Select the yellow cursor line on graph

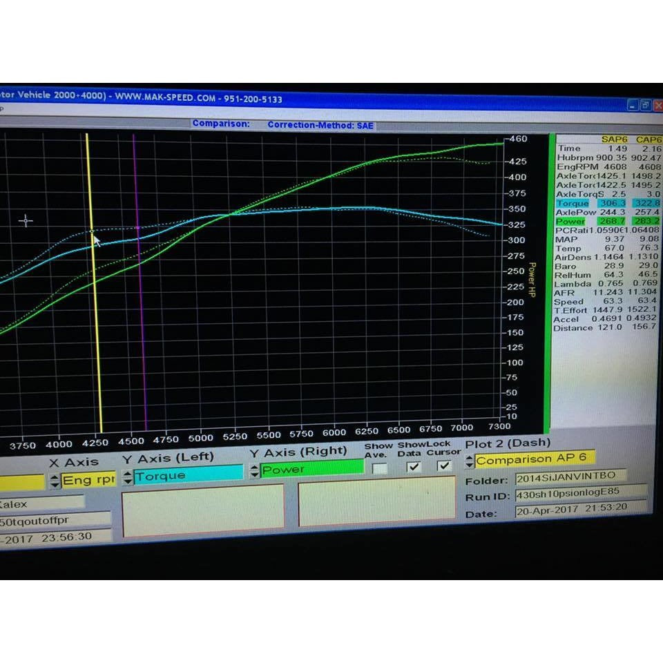point(94,283)
